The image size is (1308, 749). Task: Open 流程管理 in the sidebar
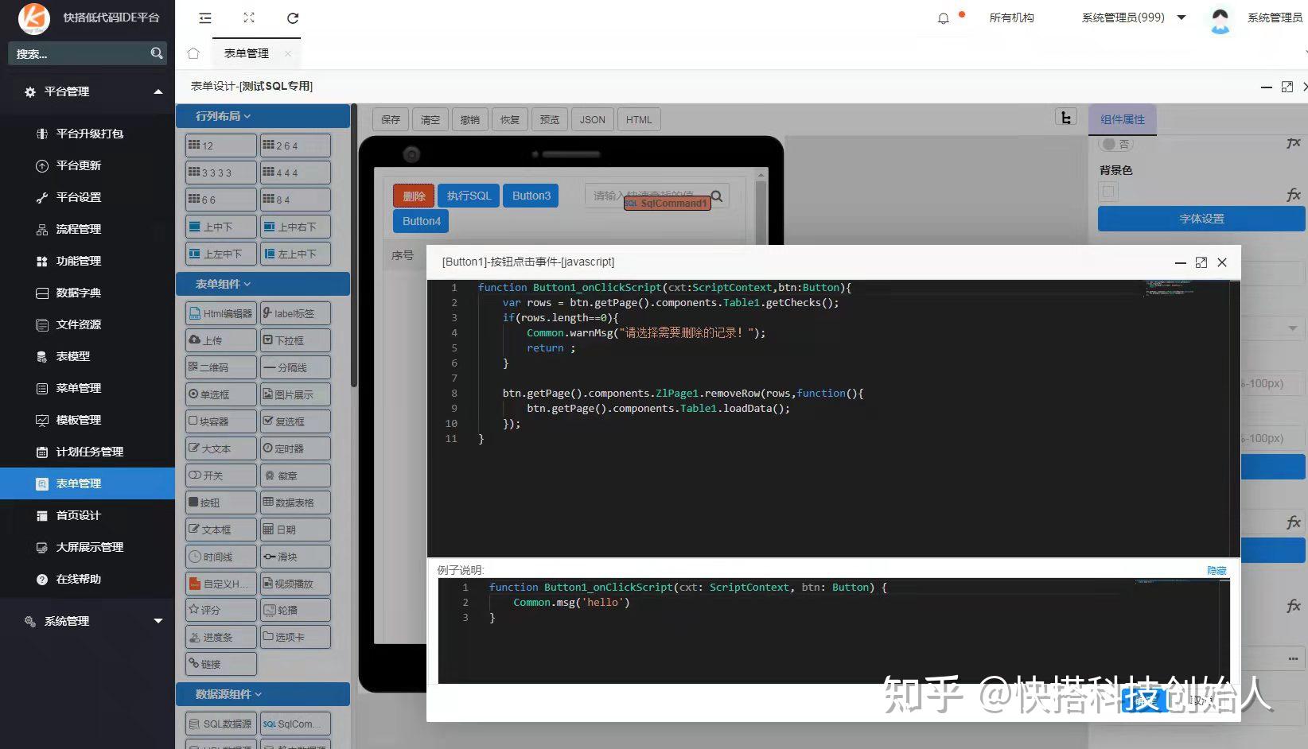(88, 229)
